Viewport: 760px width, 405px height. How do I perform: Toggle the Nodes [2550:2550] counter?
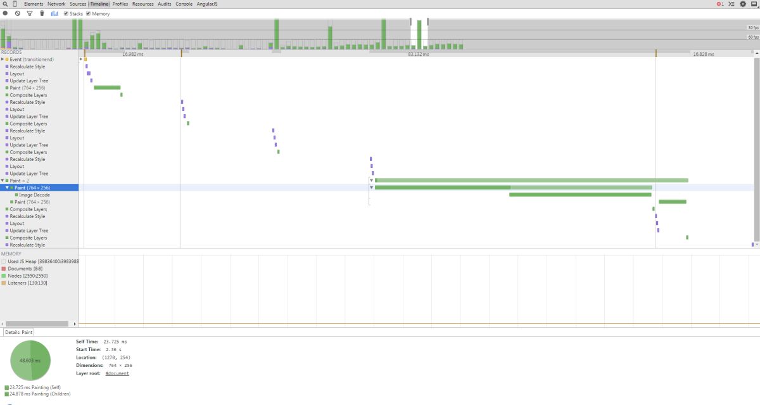(x=3, y=276)
